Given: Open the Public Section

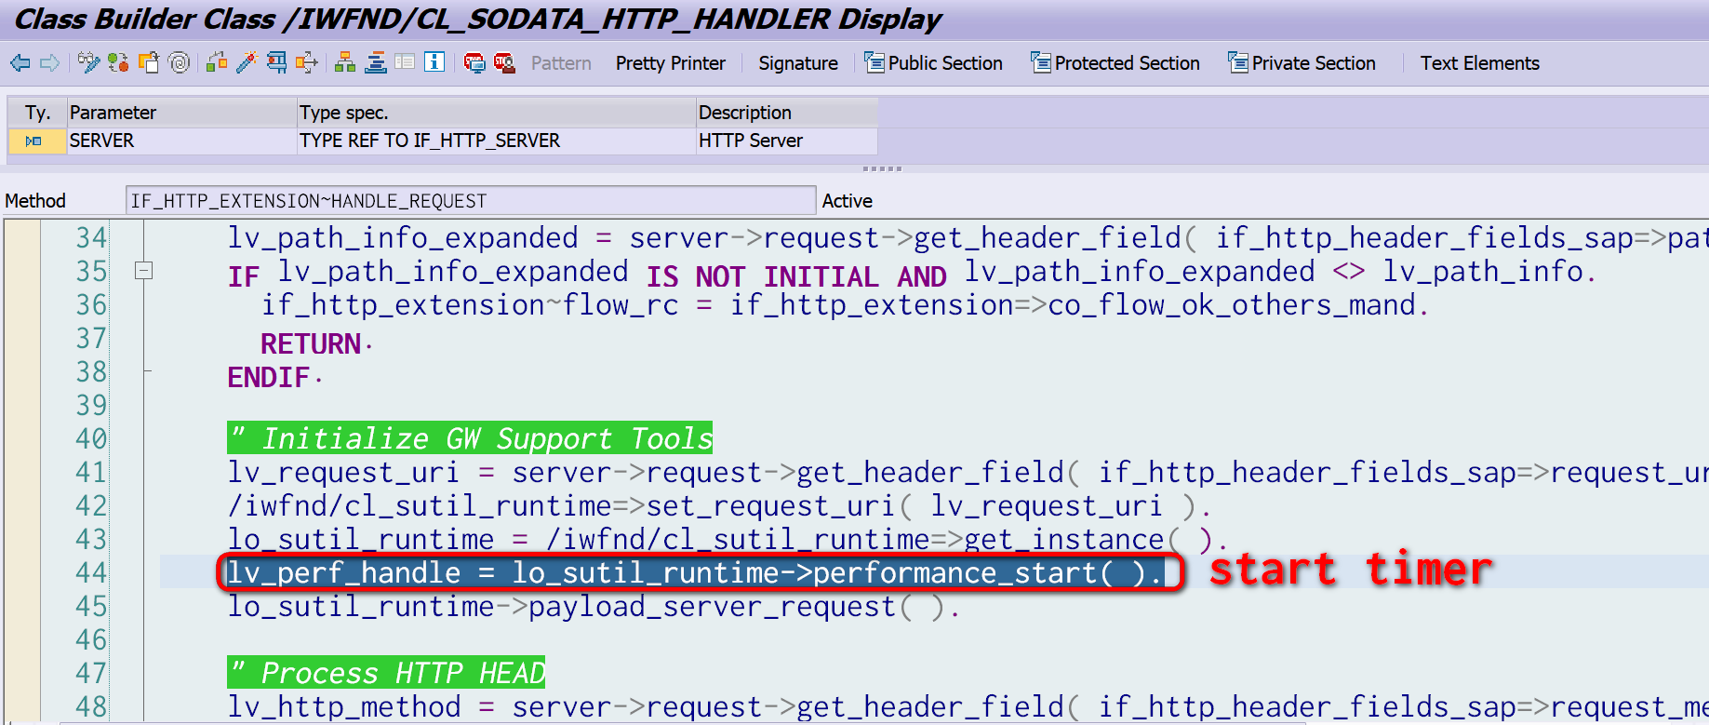Looking at the screenshot, I should tap(934, 63).
